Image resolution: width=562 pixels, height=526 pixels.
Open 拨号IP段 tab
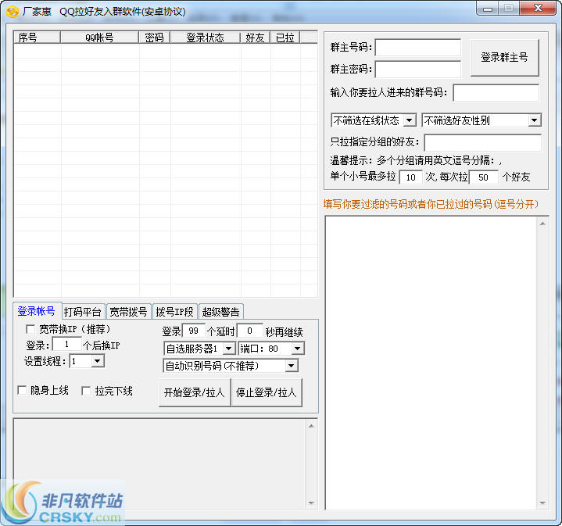(174, 312)
